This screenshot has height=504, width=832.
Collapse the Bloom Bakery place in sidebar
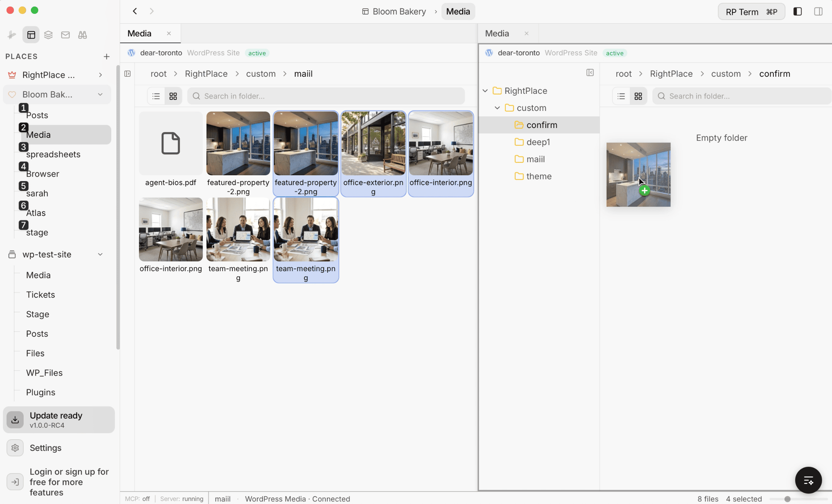point(100,94)
